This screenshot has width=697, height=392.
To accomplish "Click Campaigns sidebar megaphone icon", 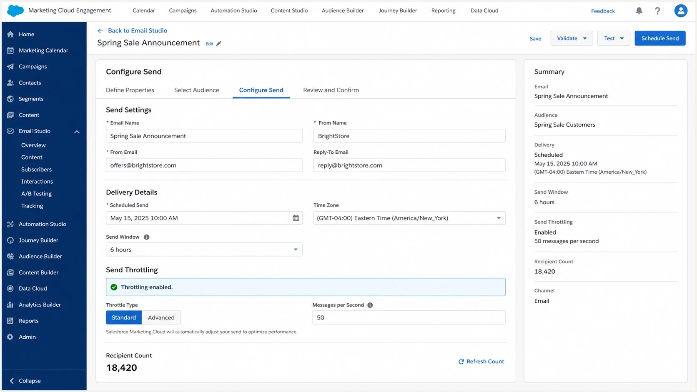I will click(10, 67).
